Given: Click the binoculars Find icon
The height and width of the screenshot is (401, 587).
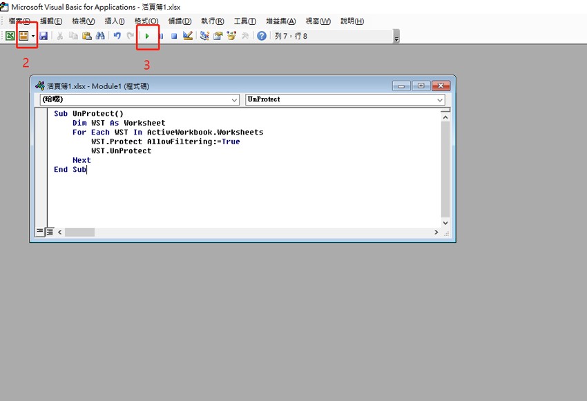Looking at the screenshot, I should coord(100,36).
